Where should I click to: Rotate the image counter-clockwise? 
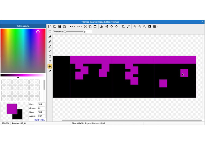pos(112,27)
